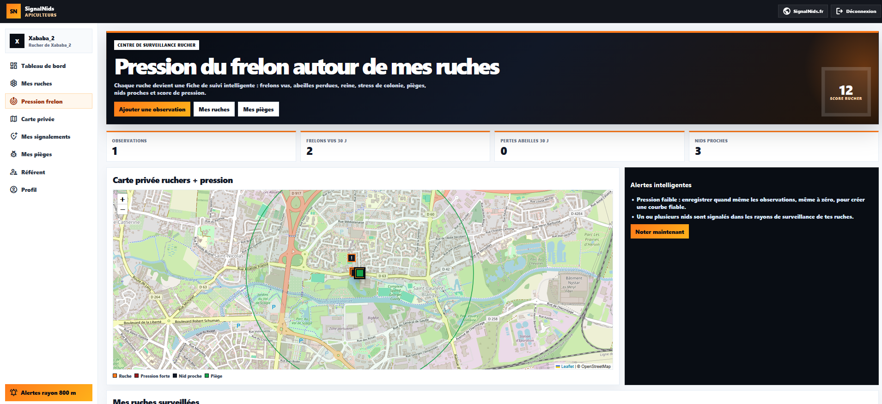Viewport: 882px width, 404px height.
Task: Click 'Rucher de Xababa_2' subtitle
Action: [50, 45]
